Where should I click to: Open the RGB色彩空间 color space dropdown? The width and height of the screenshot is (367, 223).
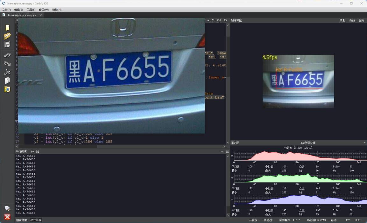point(364,143)
